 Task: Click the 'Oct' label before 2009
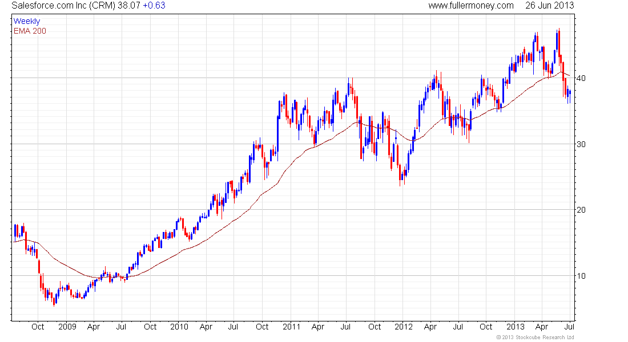[38, 327]
